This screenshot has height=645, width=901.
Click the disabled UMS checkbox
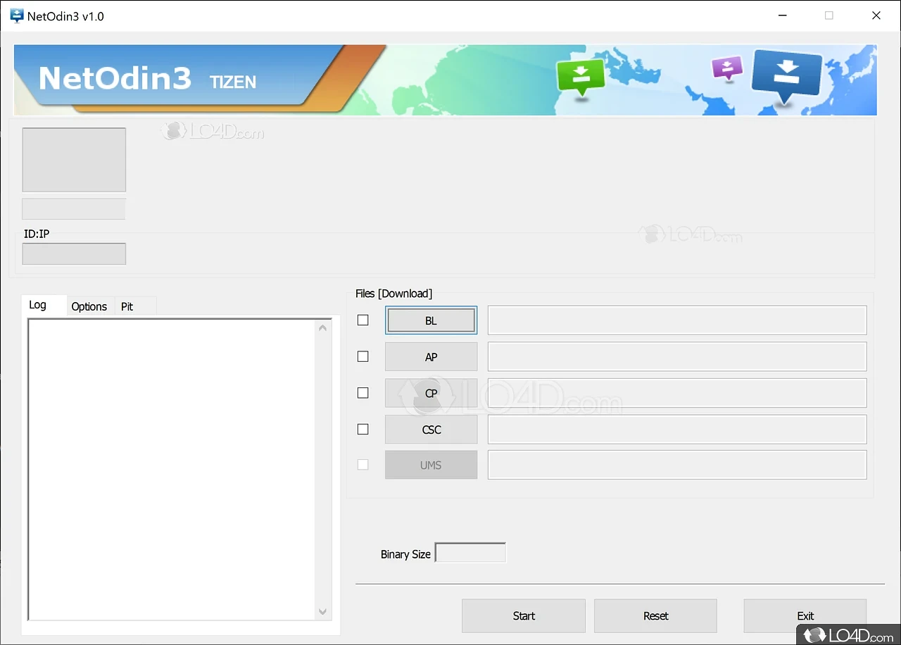(363, 465)
